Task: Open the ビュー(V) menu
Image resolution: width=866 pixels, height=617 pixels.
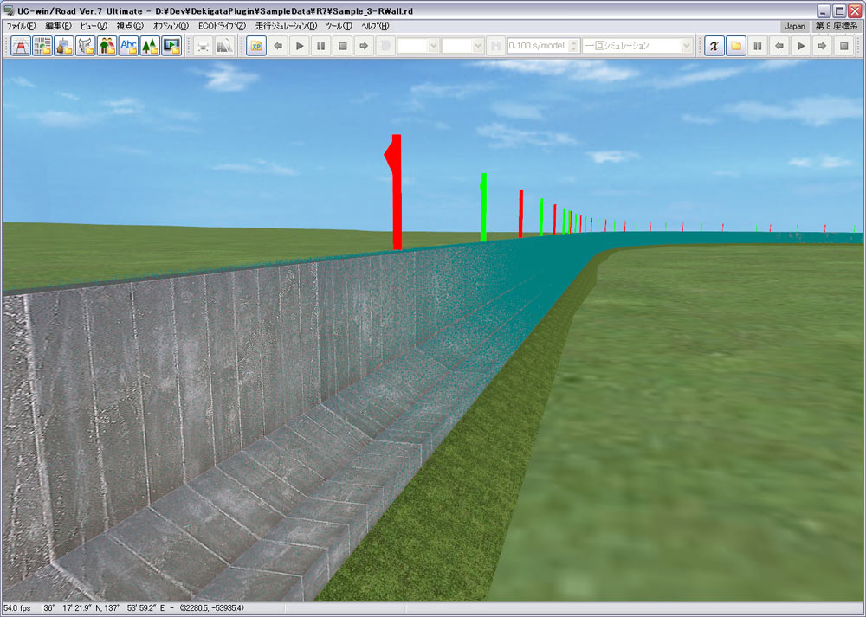Action: tap(94, 26)
